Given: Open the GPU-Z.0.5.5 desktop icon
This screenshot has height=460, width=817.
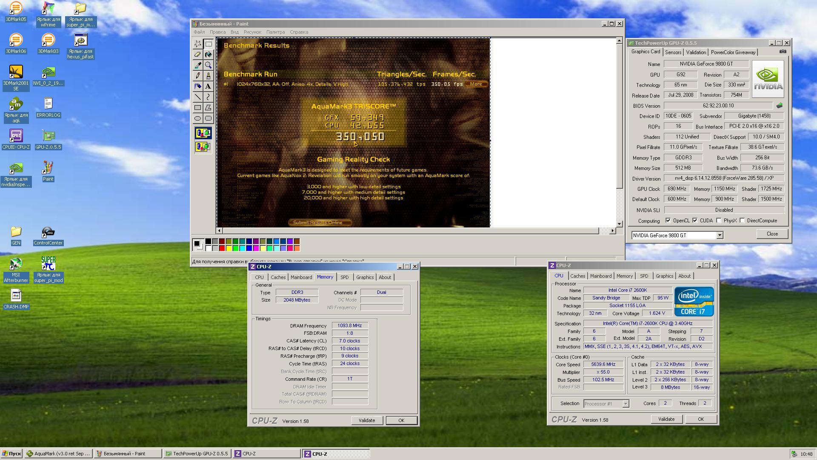Looking at the screenshot, I should (48, 139).
